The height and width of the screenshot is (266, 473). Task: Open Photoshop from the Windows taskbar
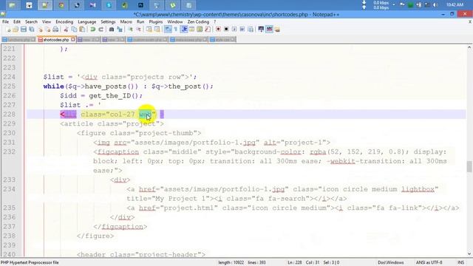(x=140, y=5)
